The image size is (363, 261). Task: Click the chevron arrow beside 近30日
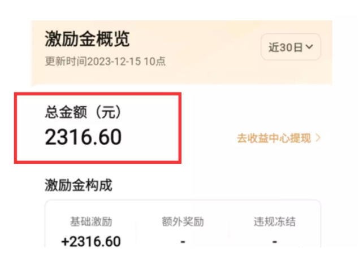tap(309, 47)
